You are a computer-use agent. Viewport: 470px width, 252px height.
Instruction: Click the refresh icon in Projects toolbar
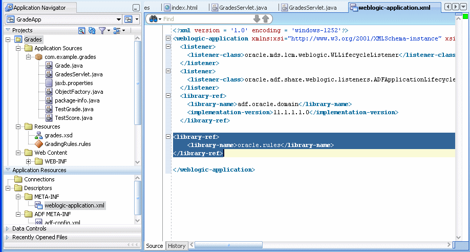tap(92, 30)
